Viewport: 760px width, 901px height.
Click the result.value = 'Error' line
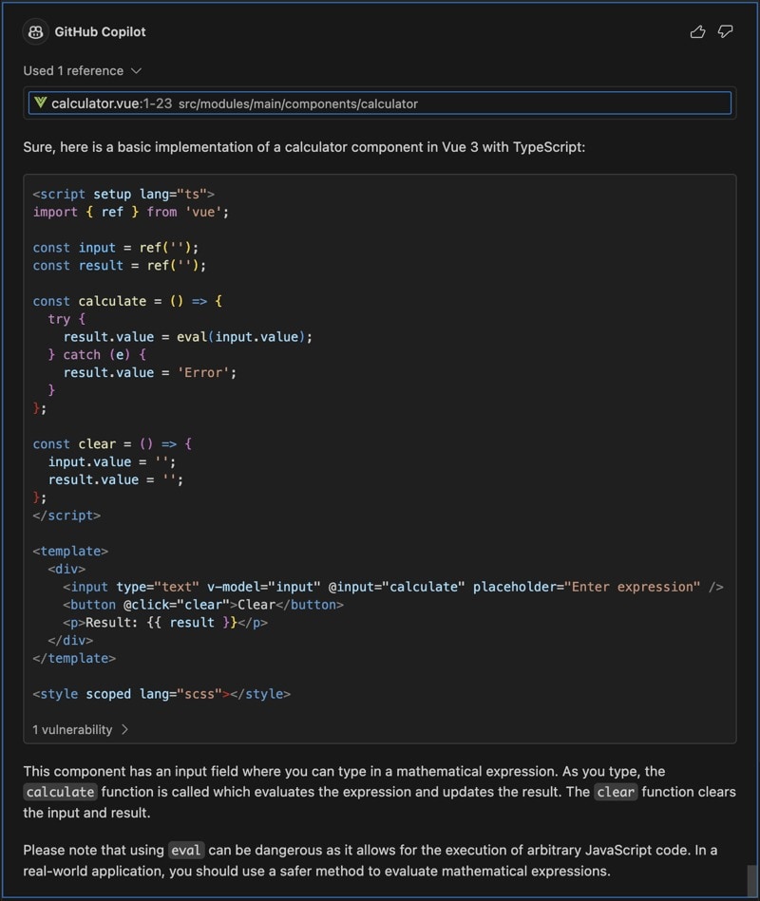[x=149, y=372]
